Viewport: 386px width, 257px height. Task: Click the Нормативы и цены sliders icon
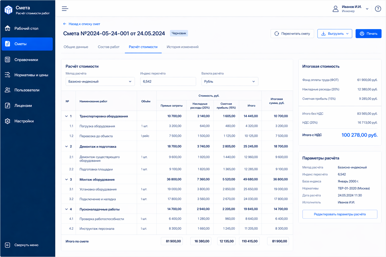[x=8, y=75]
